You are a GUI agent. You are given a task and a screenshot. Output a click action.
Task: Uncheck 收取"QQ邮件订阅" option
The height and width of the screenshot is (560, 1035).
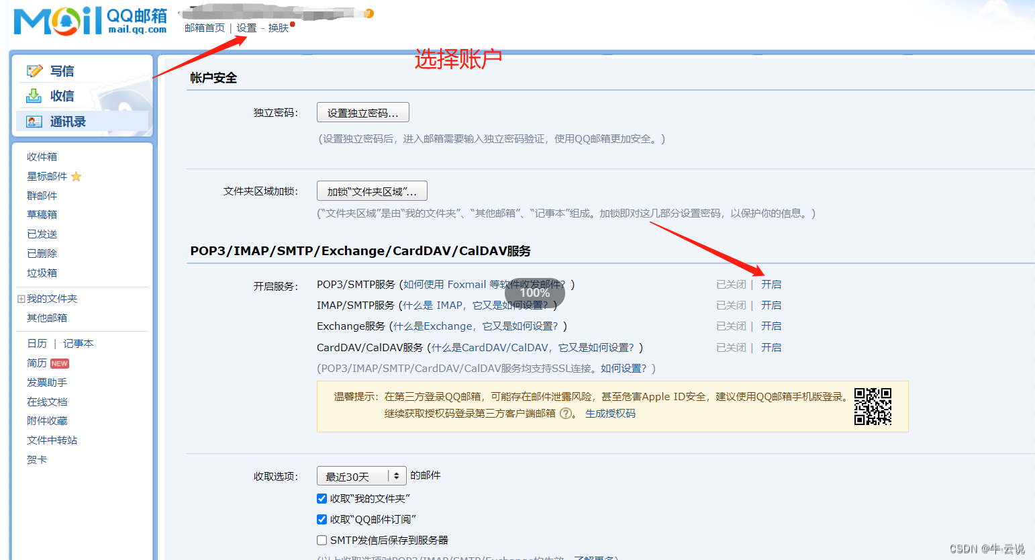322,518
